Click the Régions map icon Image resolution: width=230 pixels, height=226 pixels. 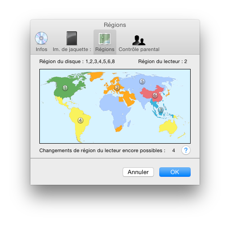point(105,38)
